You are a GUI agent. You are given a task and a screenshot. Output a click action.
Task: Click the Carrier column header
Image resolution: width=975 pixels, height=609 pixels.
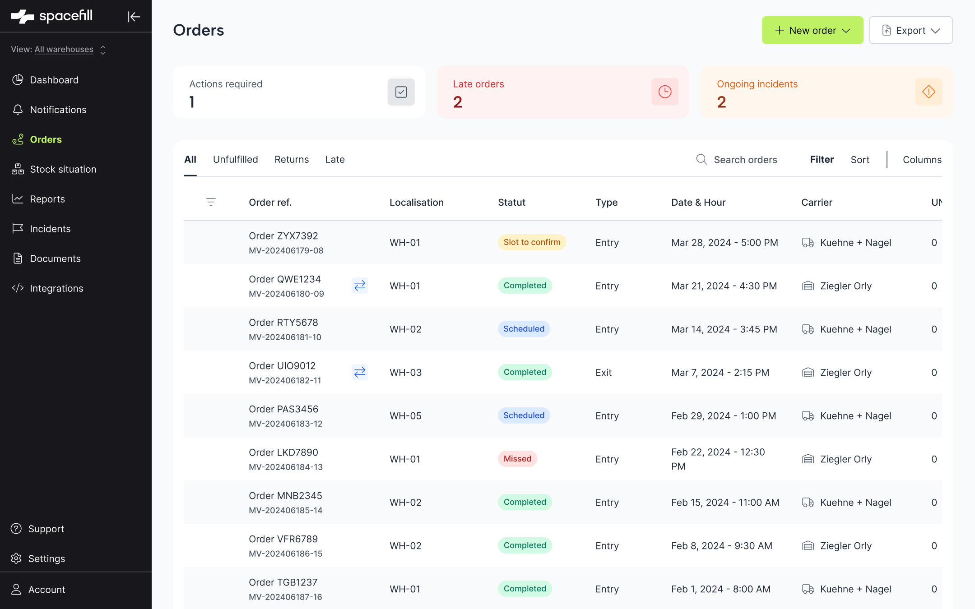point(817,202)
